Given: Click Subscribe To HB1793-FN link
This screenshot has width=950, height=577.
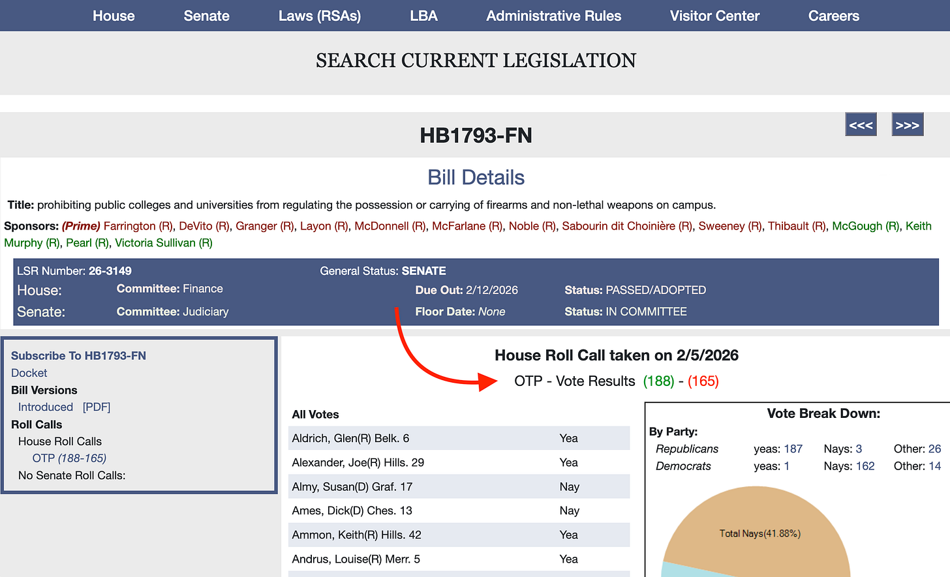Looking at the screenshot, I should [78, 356].
